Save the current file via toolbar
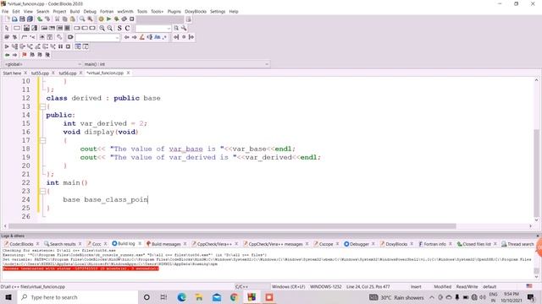The image size is (542, 304). click(22, 19)
